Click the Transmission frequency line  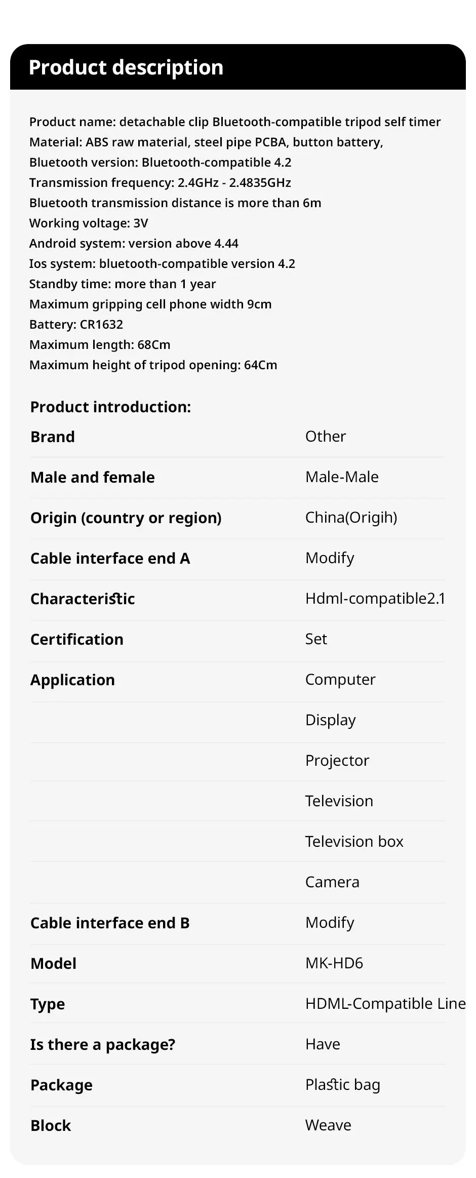coord(160,183)
